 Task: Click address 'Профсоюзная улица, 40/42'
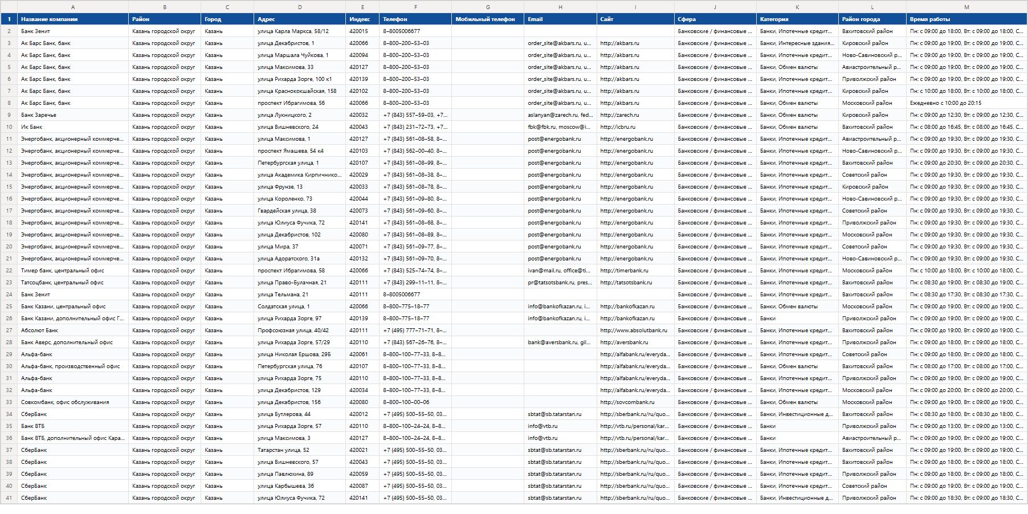tap(300, 331)
